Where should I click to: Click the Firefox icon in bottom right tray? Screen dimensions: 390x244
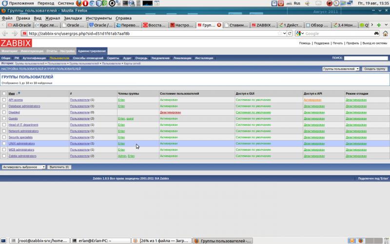pos(360,241)
